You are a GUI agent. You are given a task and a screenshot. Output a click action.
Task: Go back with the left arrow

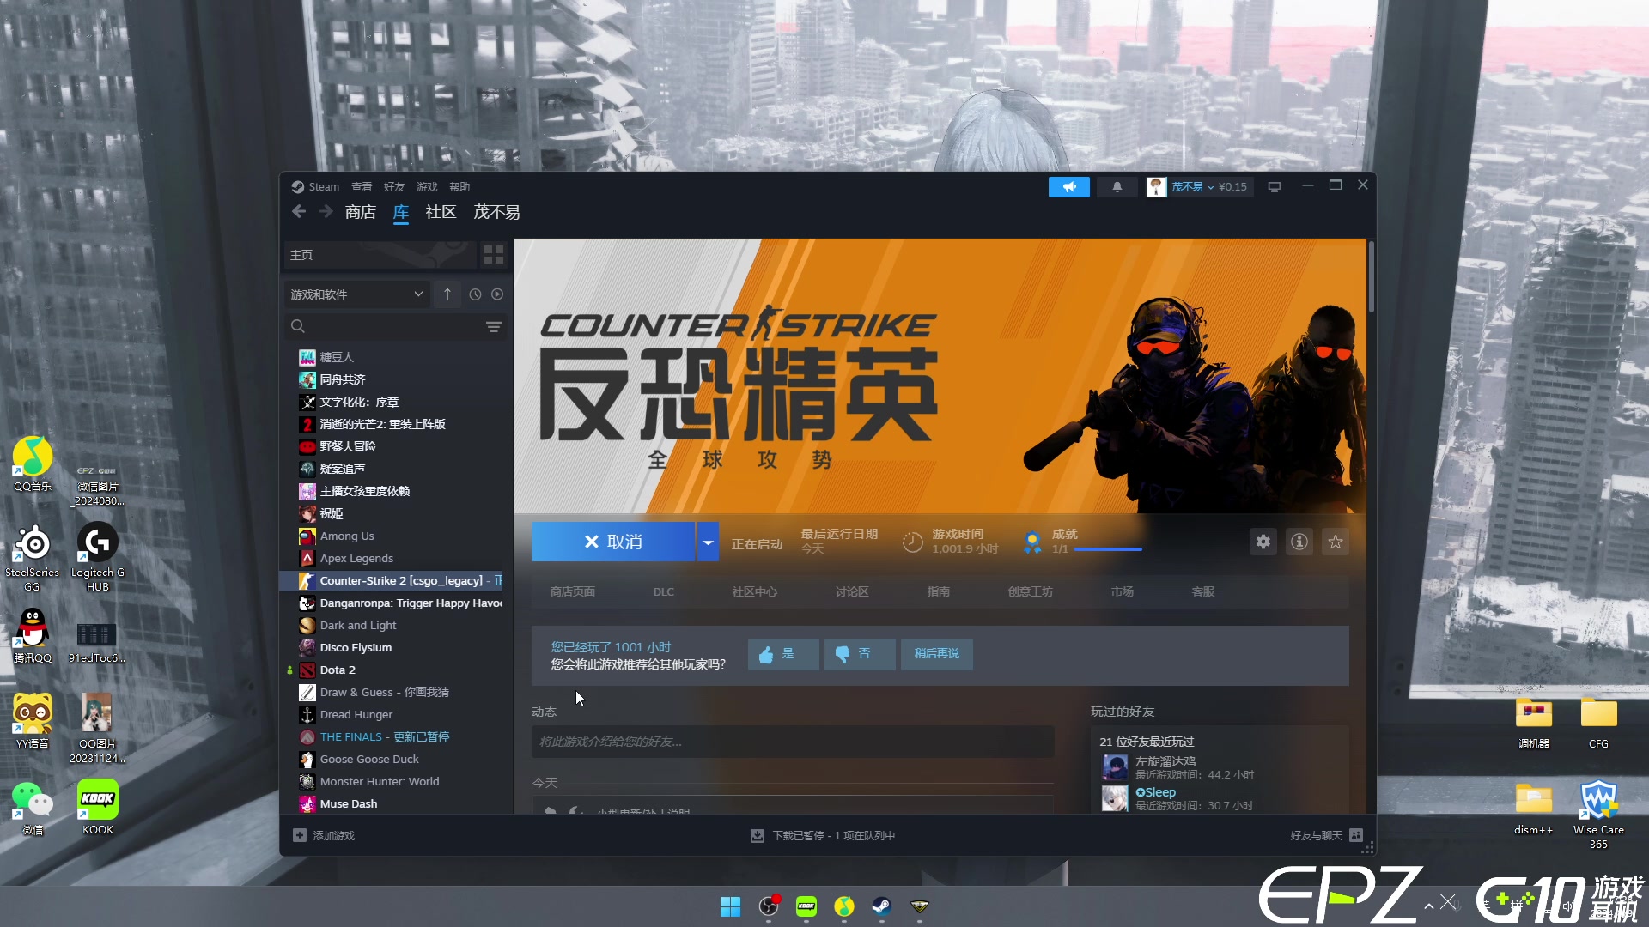pyautogui.click(x=299, y=212)
